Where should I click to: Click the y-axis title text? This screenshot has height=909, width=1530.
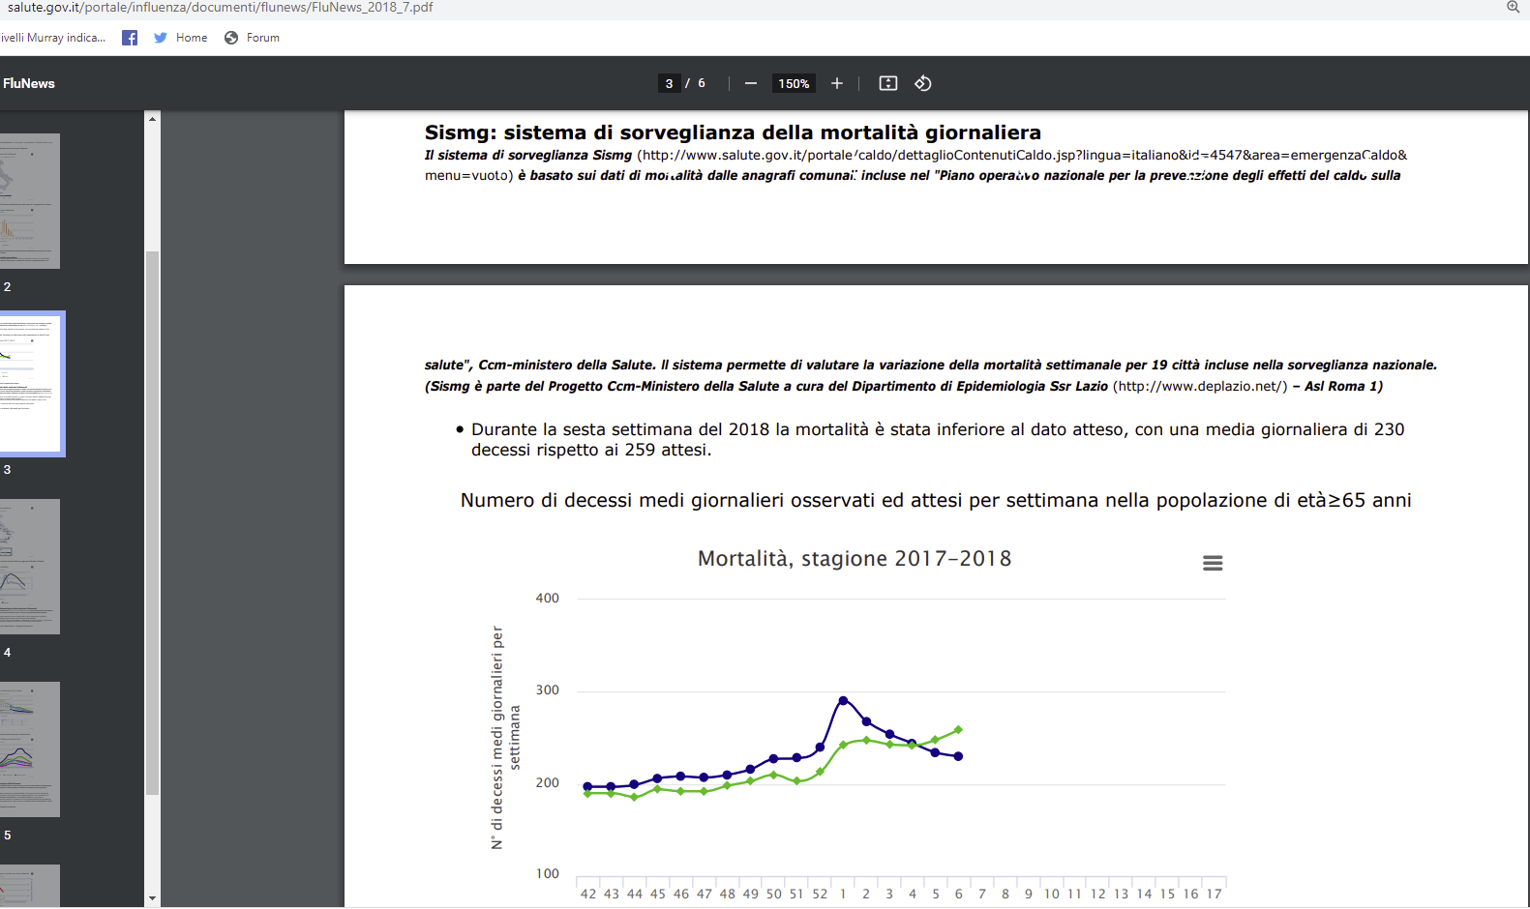click(x=505, y=738)
